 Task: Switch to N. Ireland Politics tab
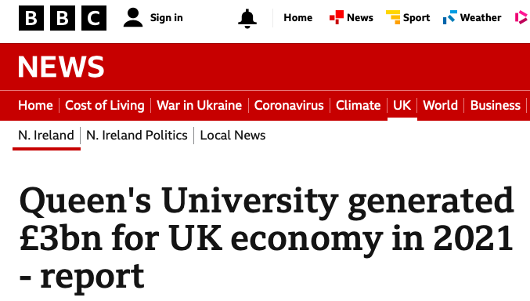137,136
